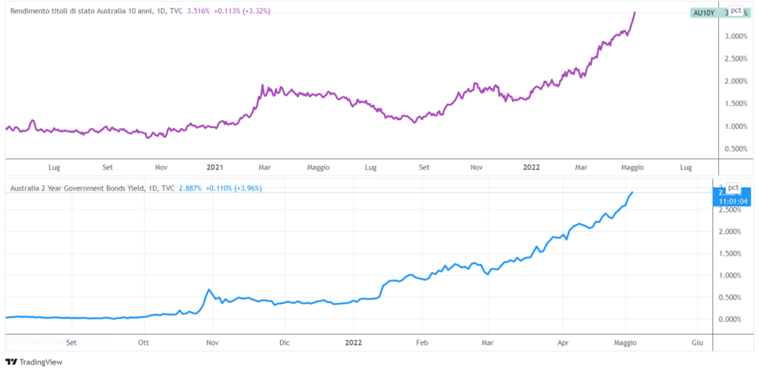Click the 2021 marker on top time axis
The image size is (759, 369).
pyautogui.click(x=216, y=167)
